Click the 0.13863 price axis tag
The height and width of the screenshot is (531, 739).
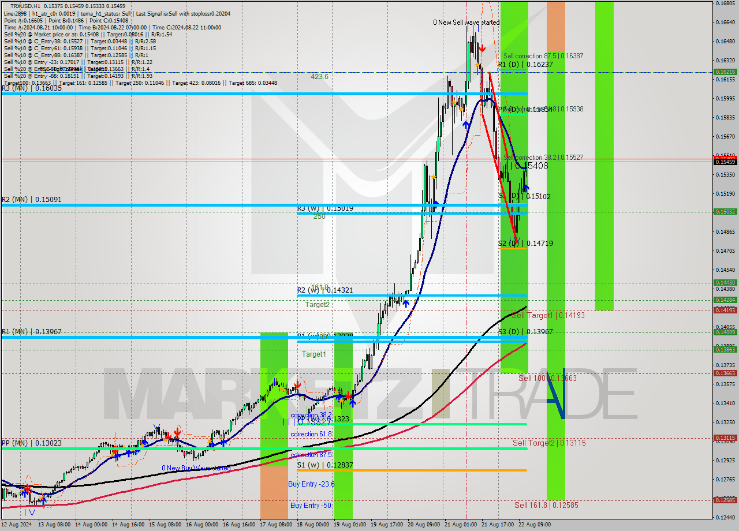click(x=725, y=349)
